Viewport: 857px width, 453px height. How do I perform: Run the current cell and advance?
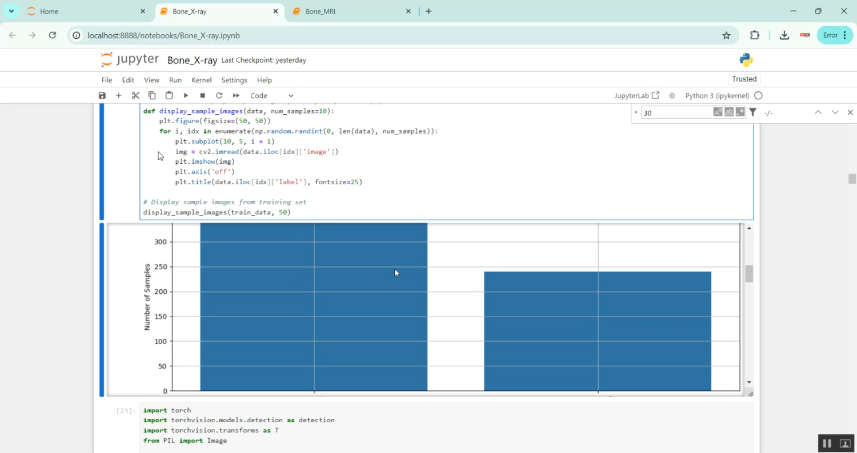[186, 96]
